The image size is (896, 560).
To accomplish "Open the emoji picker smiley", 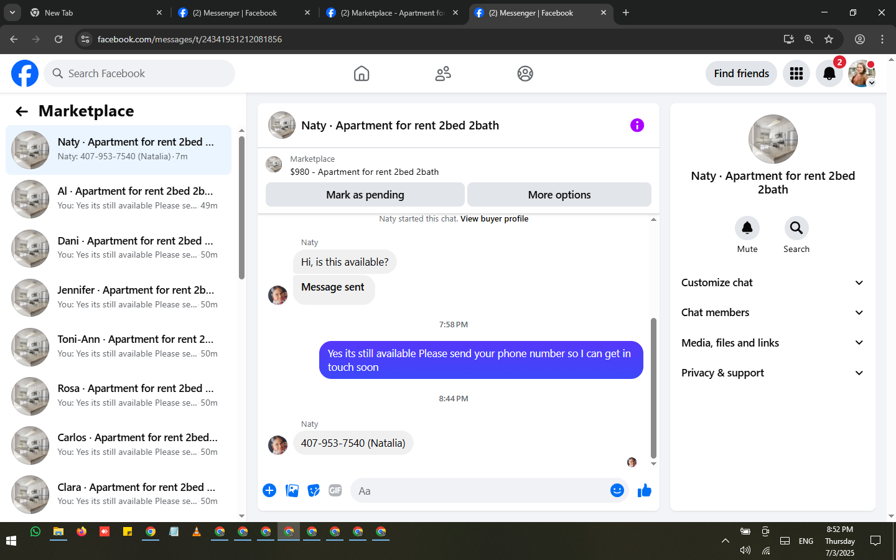I will [x=617, y=490].
